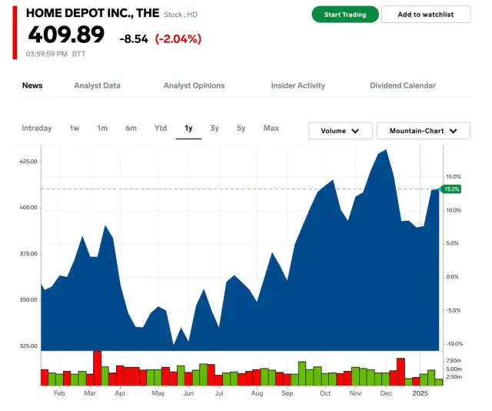The width and height of the screenshot is (492, 411).
Task: Open the Dividend Calendar tab
Action: 403,85
